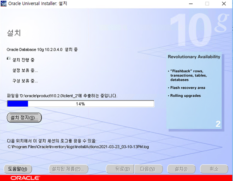This screenshot has width=233, height=181.
Task: Click the file extraction path message for client_2
Action: coord(62,96)
